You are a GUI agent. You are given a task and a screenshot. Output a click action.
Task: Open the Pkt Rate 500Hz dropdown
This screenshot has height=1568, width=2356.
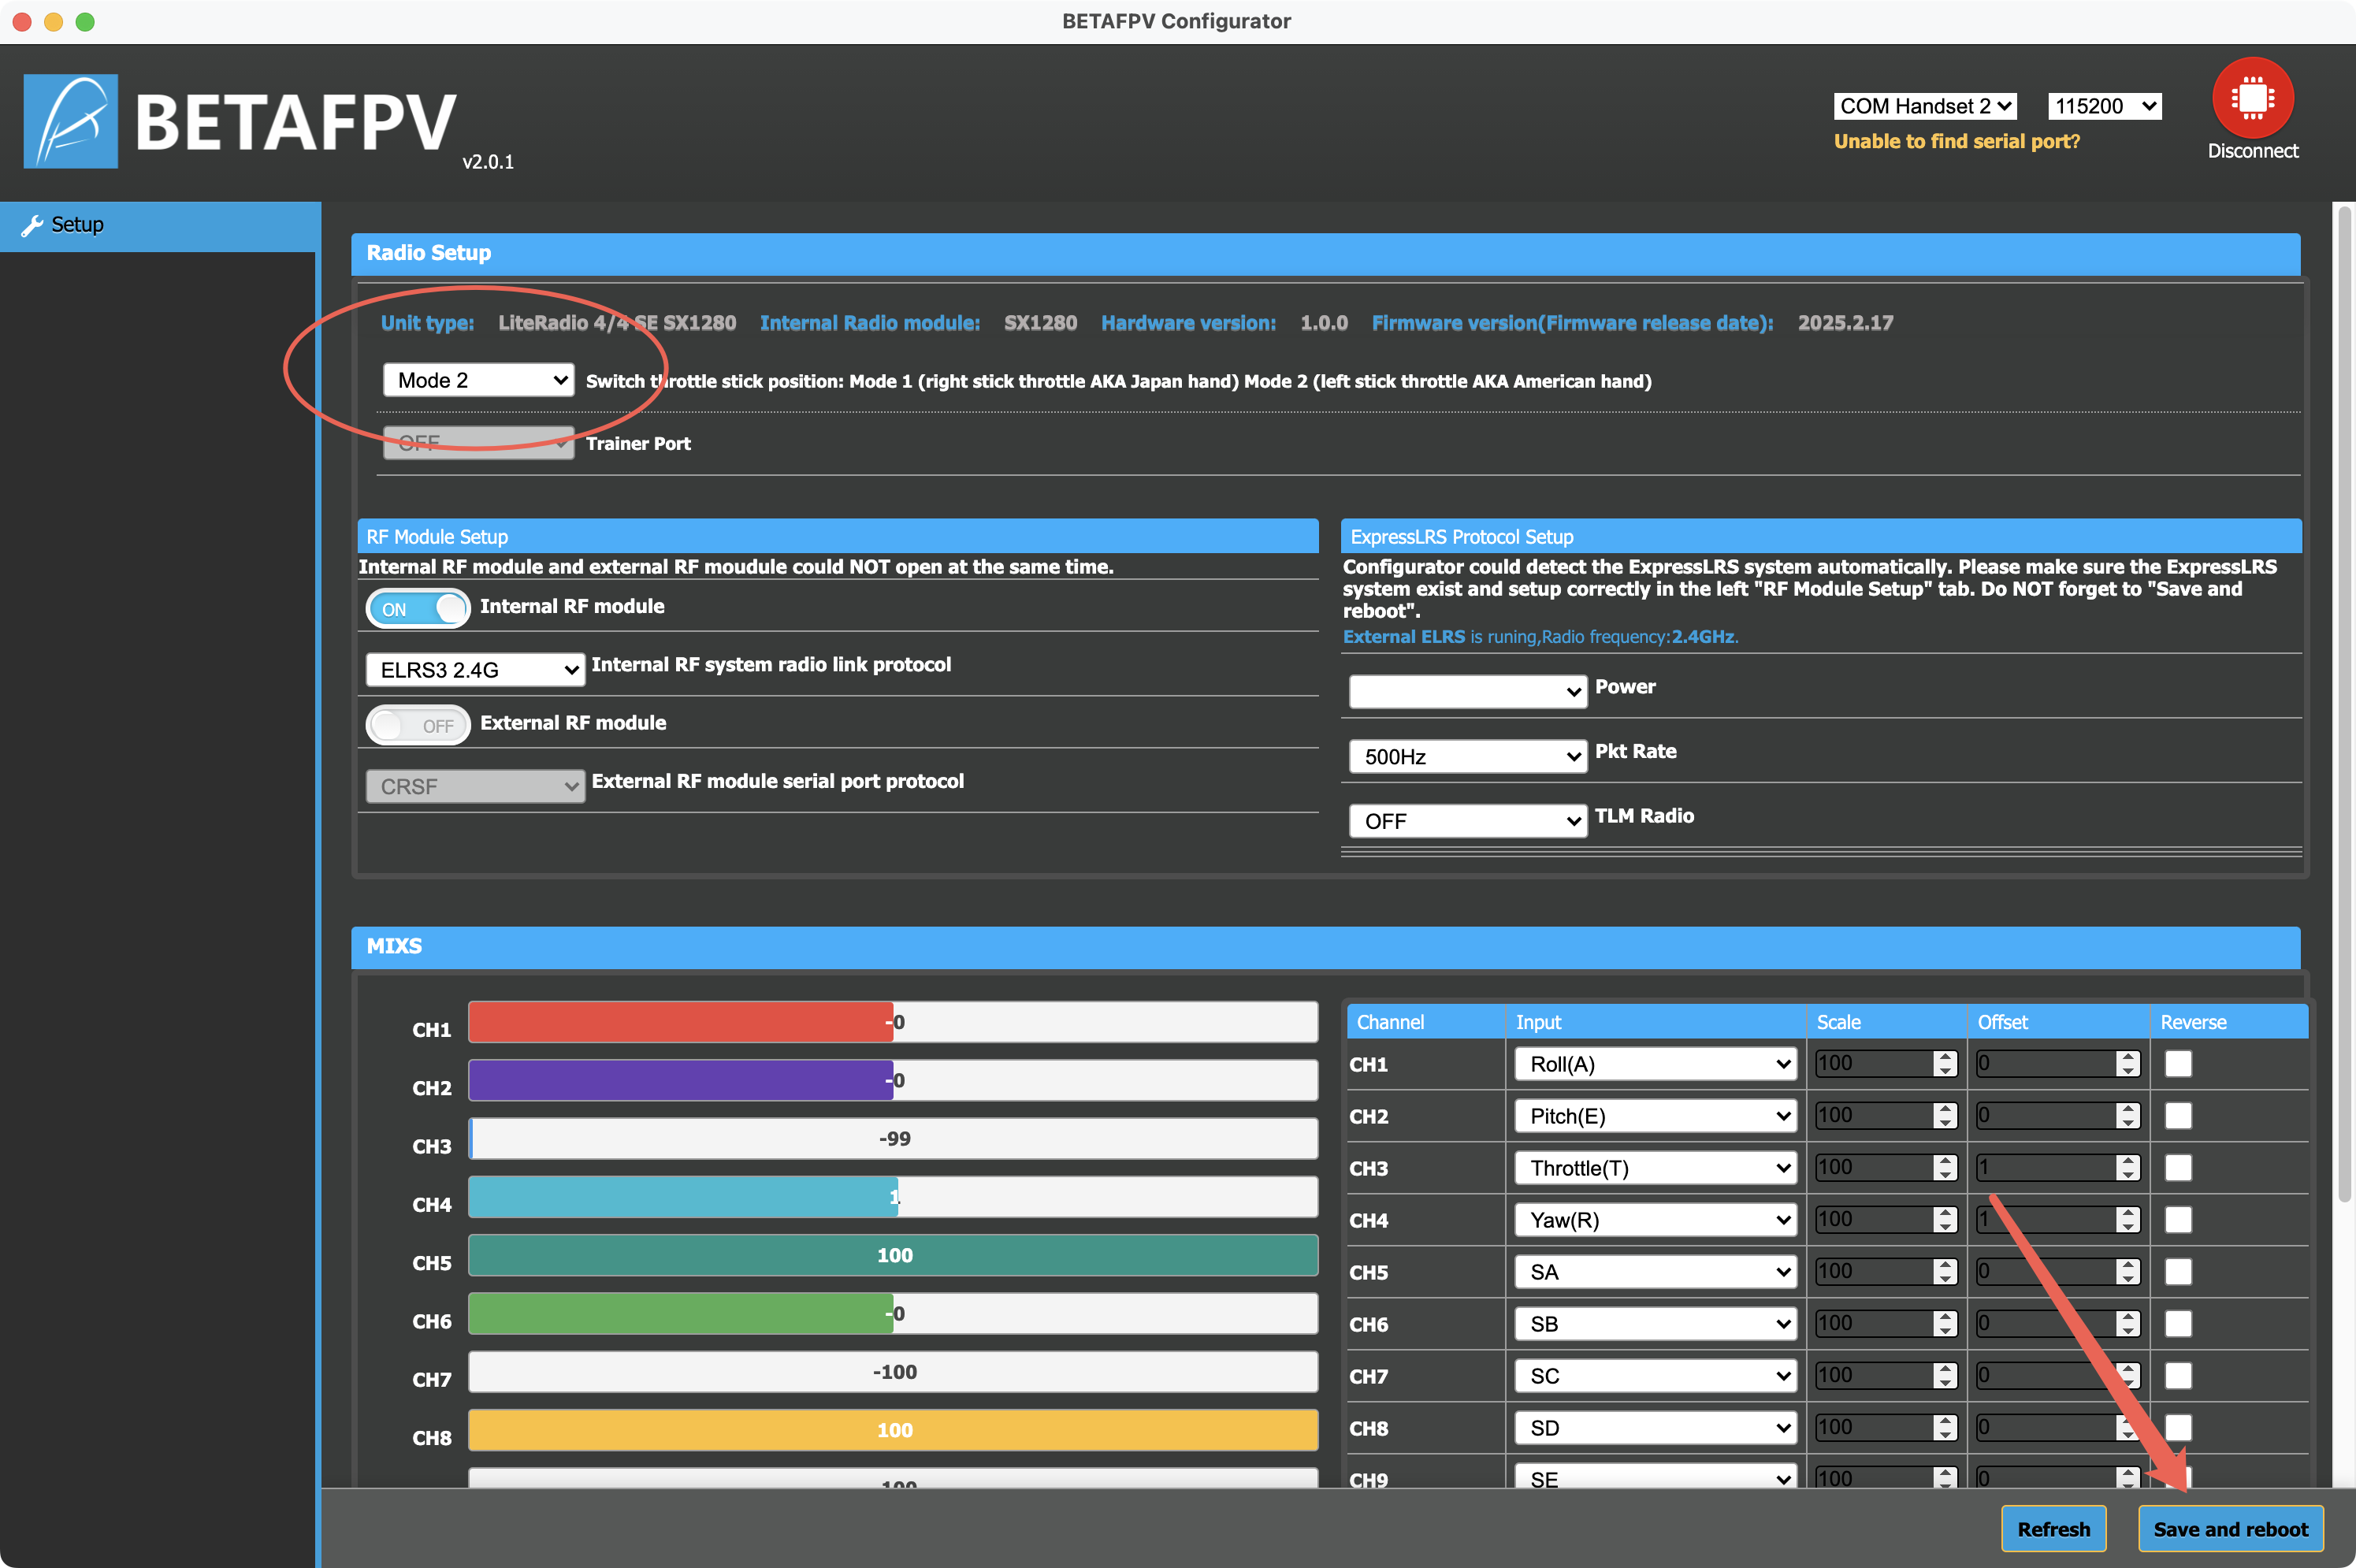point(1467,756)
